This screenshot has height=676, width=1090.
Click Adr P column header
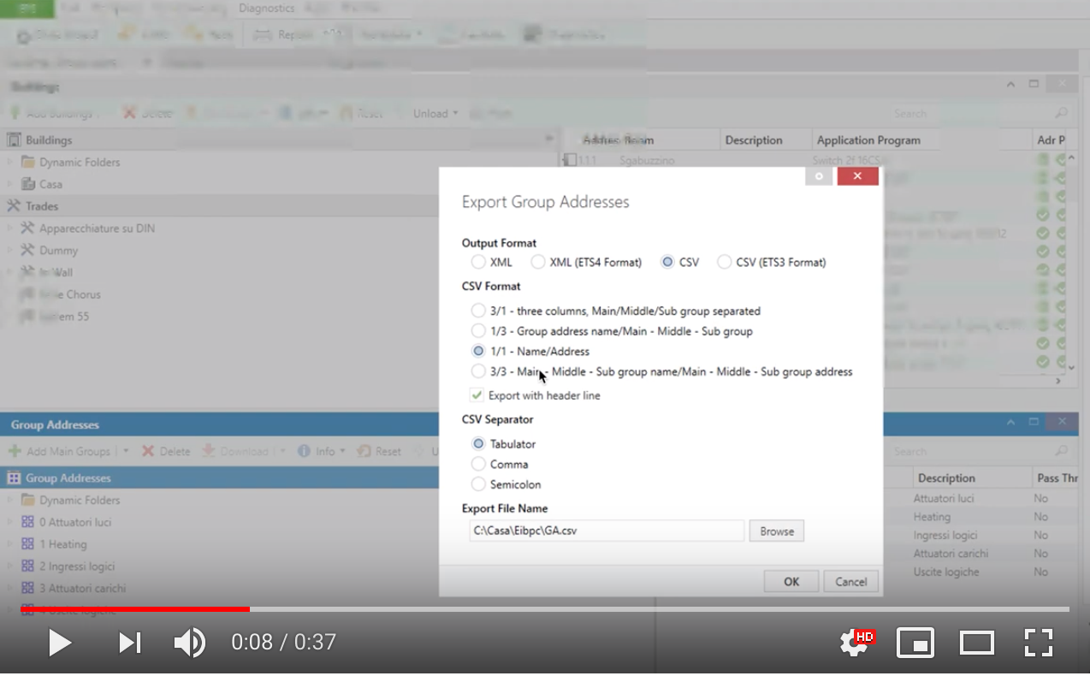[1051, 140]
